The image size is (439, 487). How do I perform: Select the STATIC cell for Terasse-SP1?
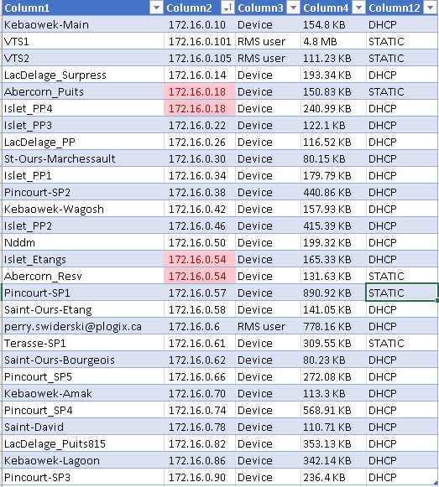coord(402,343)
